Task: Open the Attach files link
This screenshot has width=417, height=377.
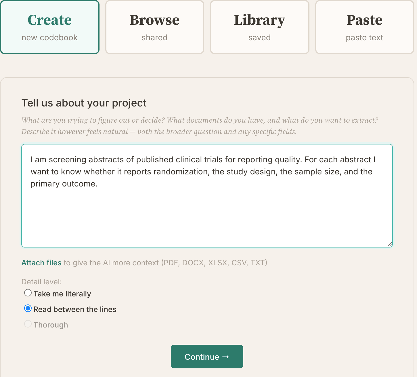Action: 41,263
